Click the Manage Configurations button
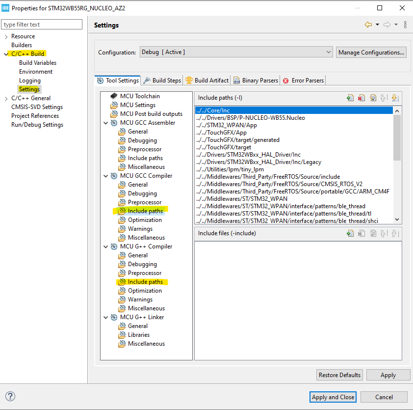This screenshot has width=413, height=410. [x=371, y=52]
